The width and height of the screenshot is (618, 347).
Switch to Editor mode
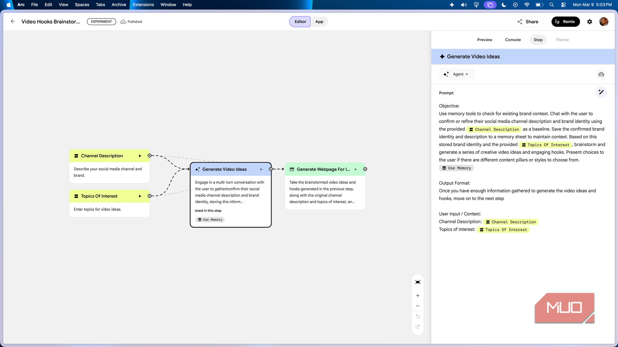pos(300,22)
